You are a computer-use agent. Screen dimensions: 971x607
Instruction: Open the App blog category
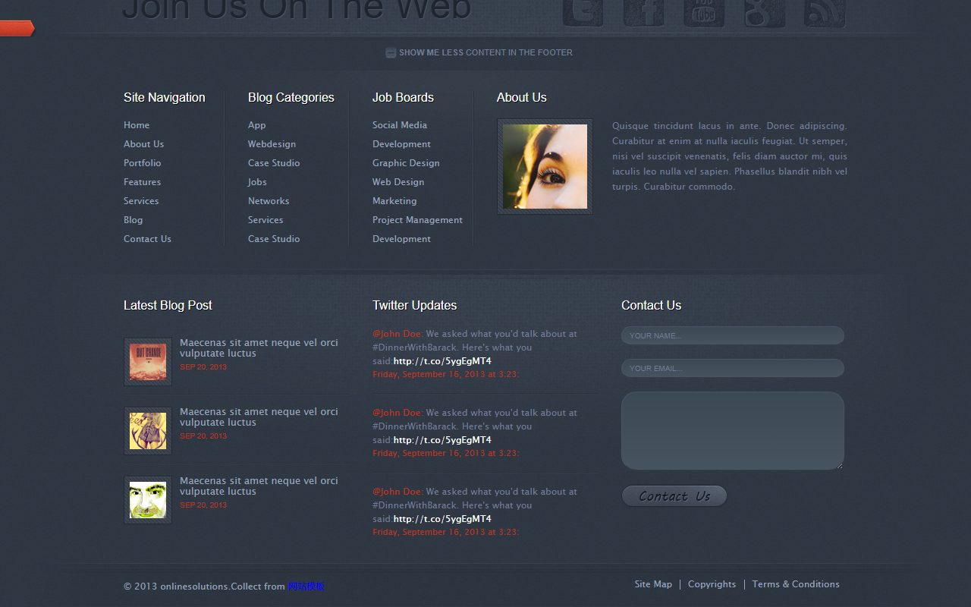tap(256, 125)
